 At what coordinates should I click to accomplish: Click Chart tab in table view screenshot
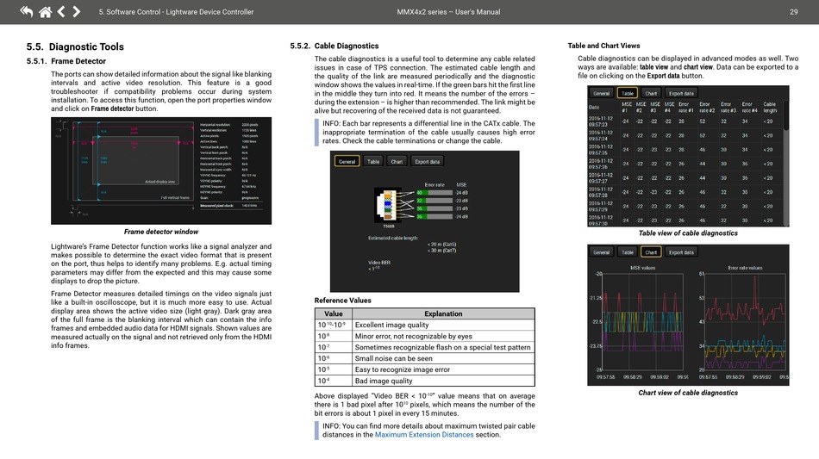(651, 93)
